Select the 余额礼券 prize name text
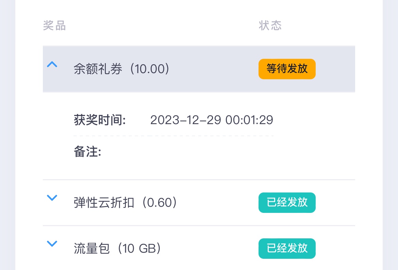This screenshot has height=270, width=398. (x=98, y=69)
